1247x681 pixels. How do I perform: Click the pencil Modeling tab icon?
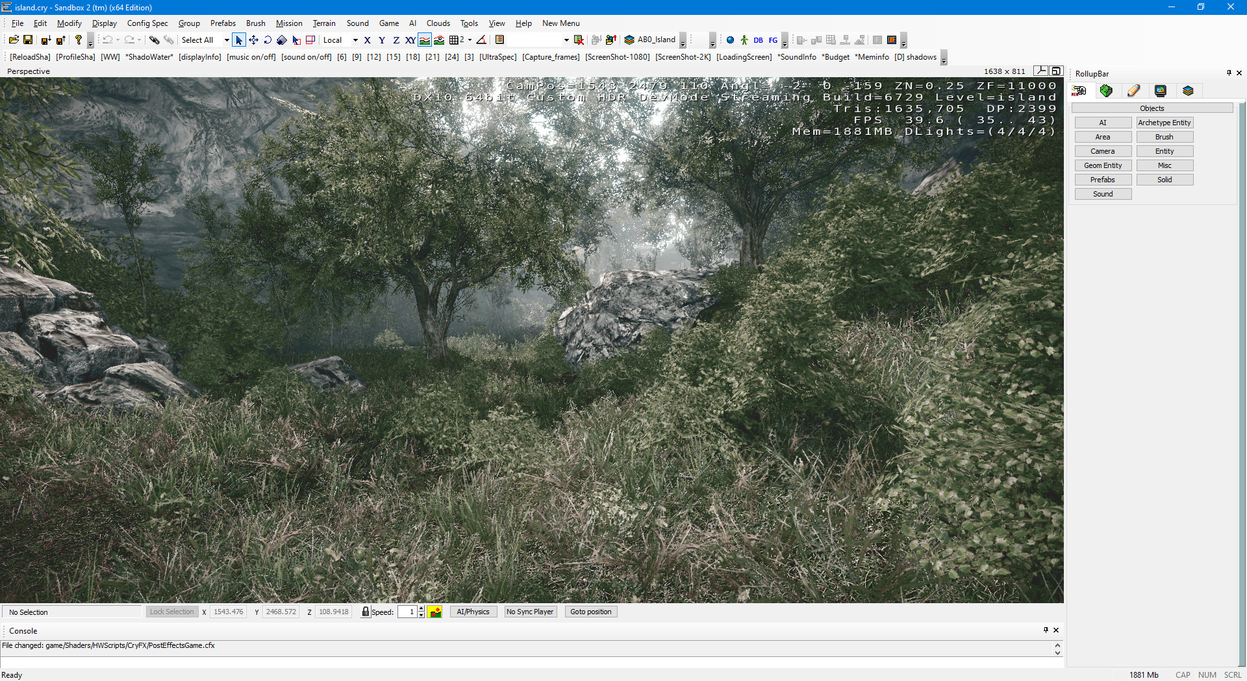[1133, 91]
